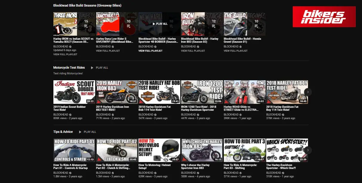Open Tips & Advice section title
This screenshot has width=362, height=183.
pos(63,132)
